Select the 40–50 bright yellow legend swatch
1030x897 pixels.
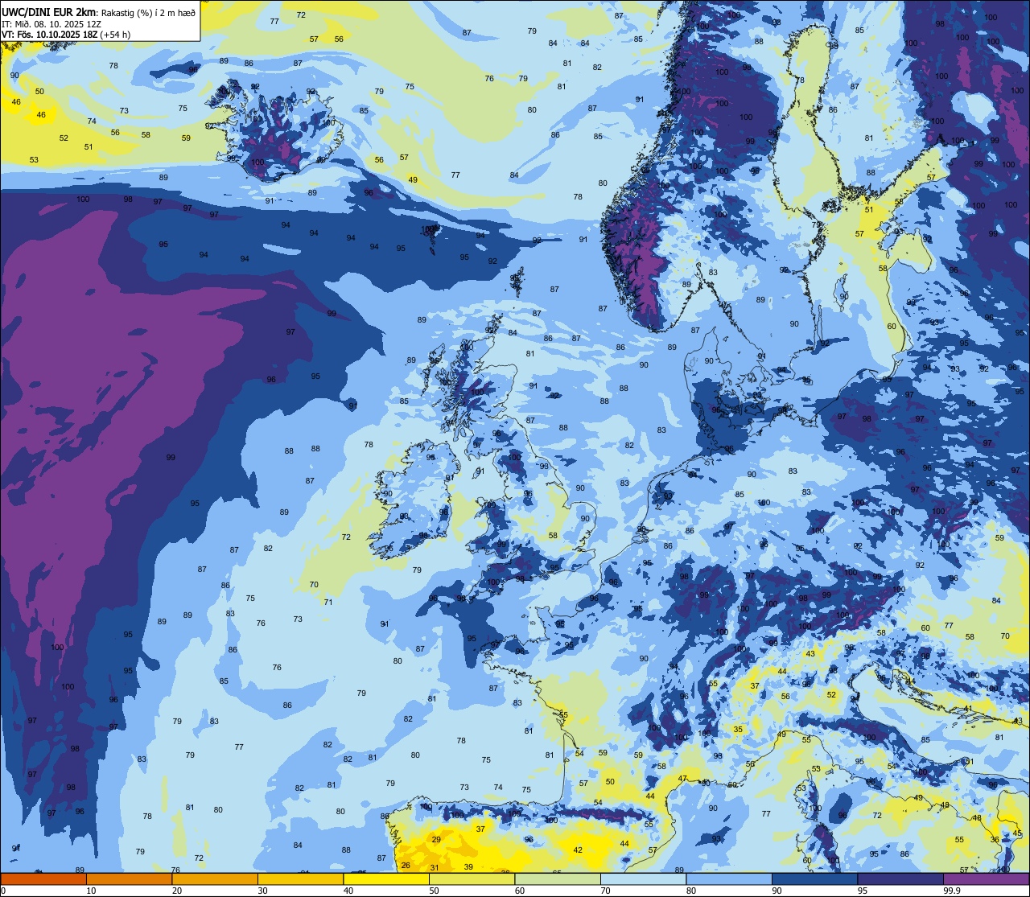(x=386, y=878)
